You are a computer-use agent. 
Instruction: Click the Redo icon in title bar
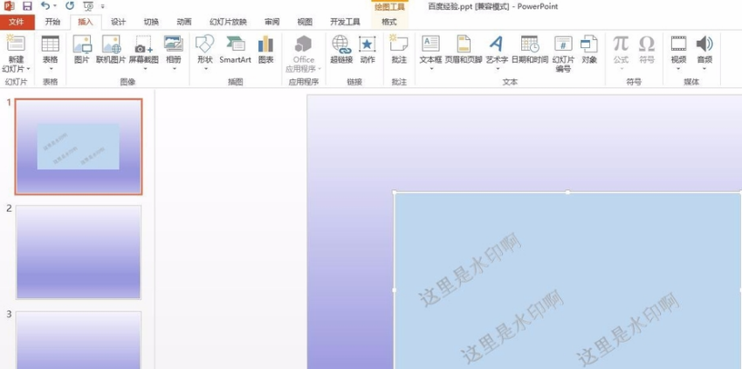pyautogui.click(x=70, y=6)
